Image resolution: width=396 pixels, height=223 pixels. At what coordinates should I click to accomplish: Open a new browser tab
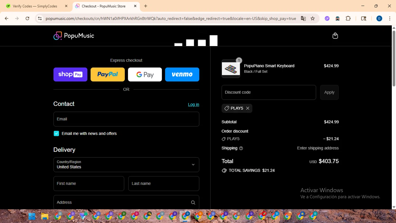146,6
